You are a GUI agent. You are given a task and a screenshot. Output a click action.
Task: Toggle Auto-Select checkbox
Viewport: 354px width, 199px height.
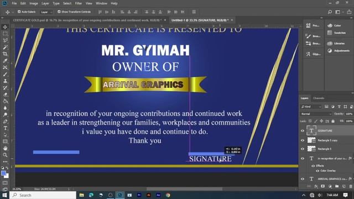pyautogui.click(x=19, y=12)
